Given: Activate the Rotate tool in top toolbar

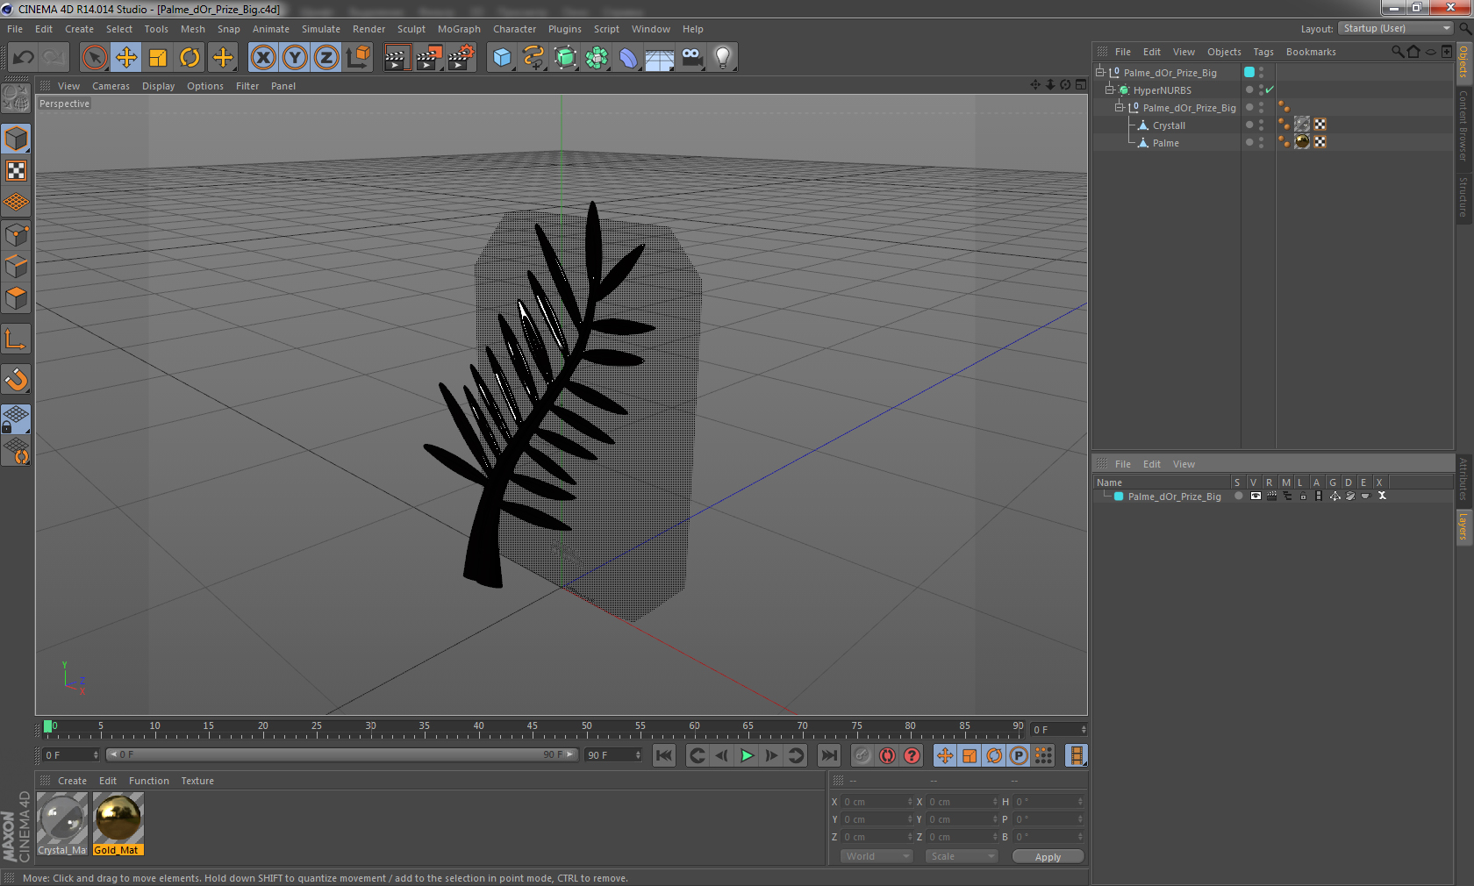Looking at the screenshot, I should [190, 58].
